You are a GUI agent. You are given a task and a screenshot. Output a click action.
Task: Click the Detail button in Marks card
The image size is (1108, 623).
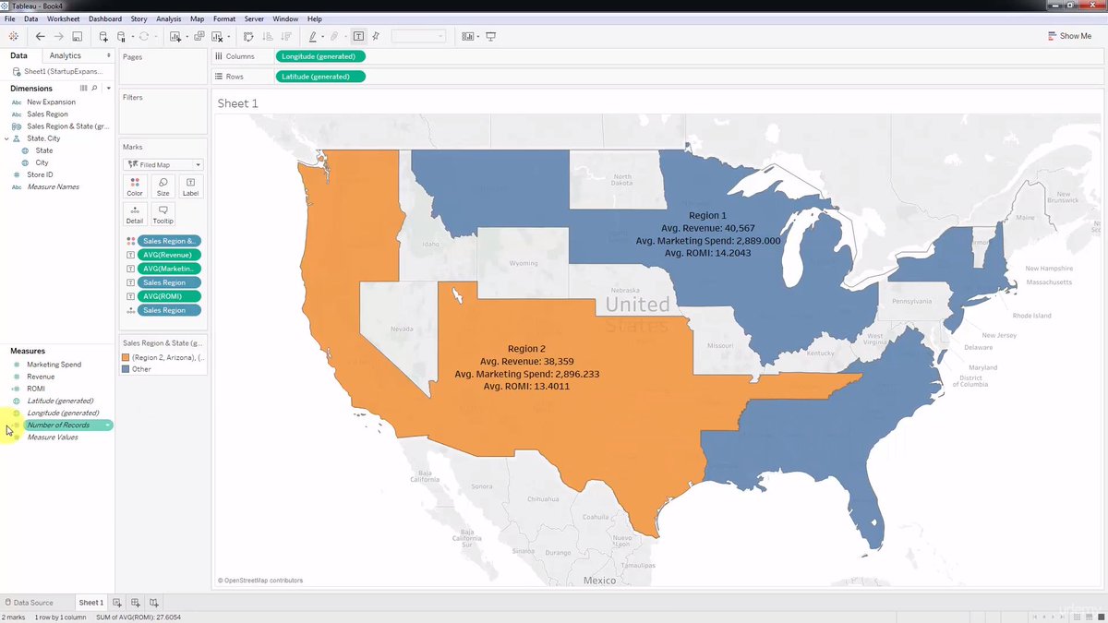click(x=135, y=215)
